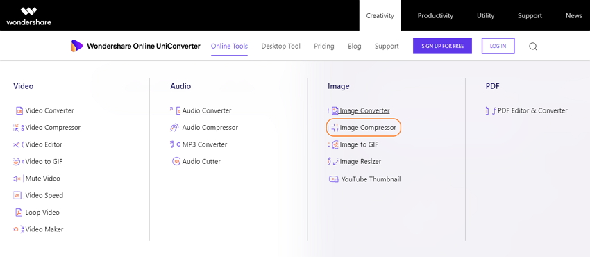Open the PDF Editor & Converter link

click(x=532, y=110)
